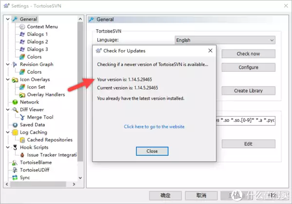Click the Hook Scripts hook icon
Viewport: 292px width, 204px height.
tap(15, 147)
